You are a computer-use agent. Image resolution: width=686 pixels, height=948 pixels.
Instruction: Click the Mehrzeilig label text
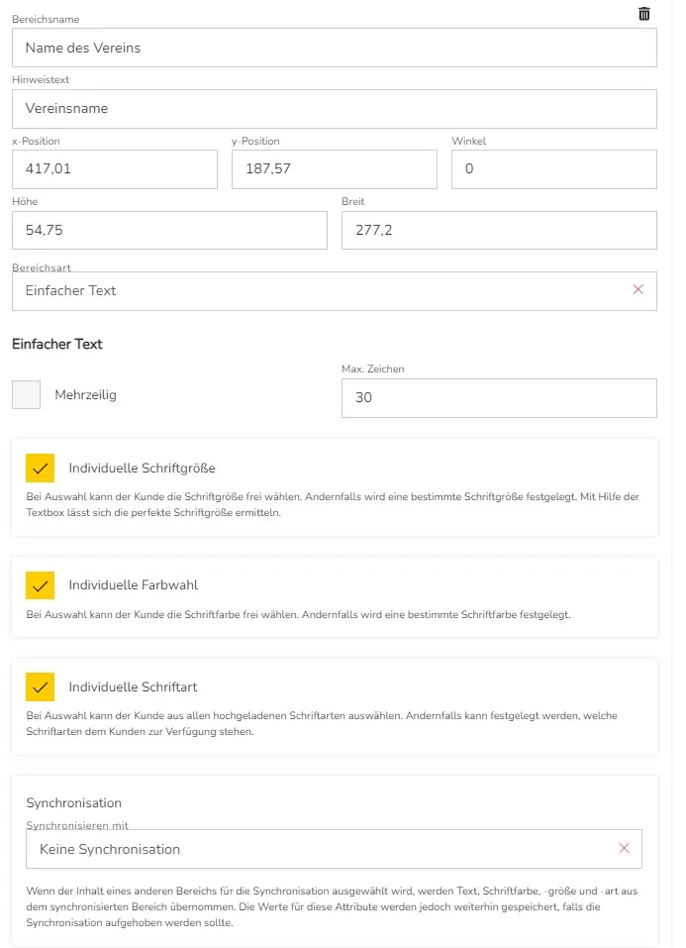click(85, 395)
